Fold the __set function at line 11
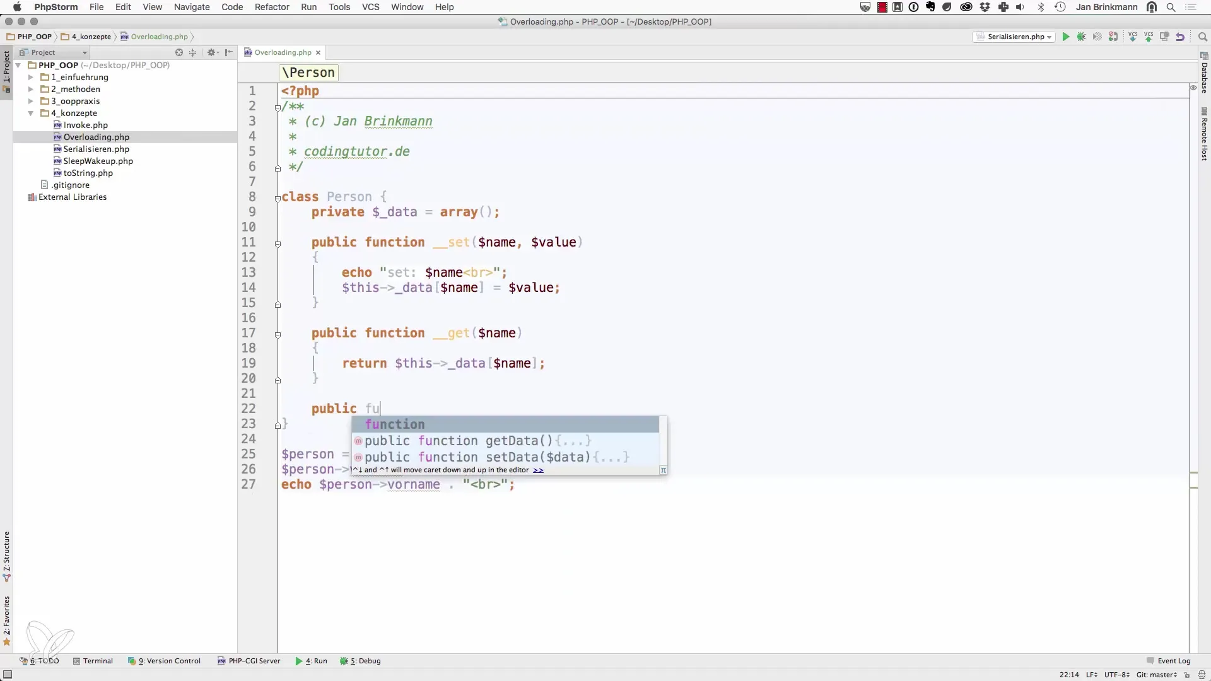 (x=278, y=243)
